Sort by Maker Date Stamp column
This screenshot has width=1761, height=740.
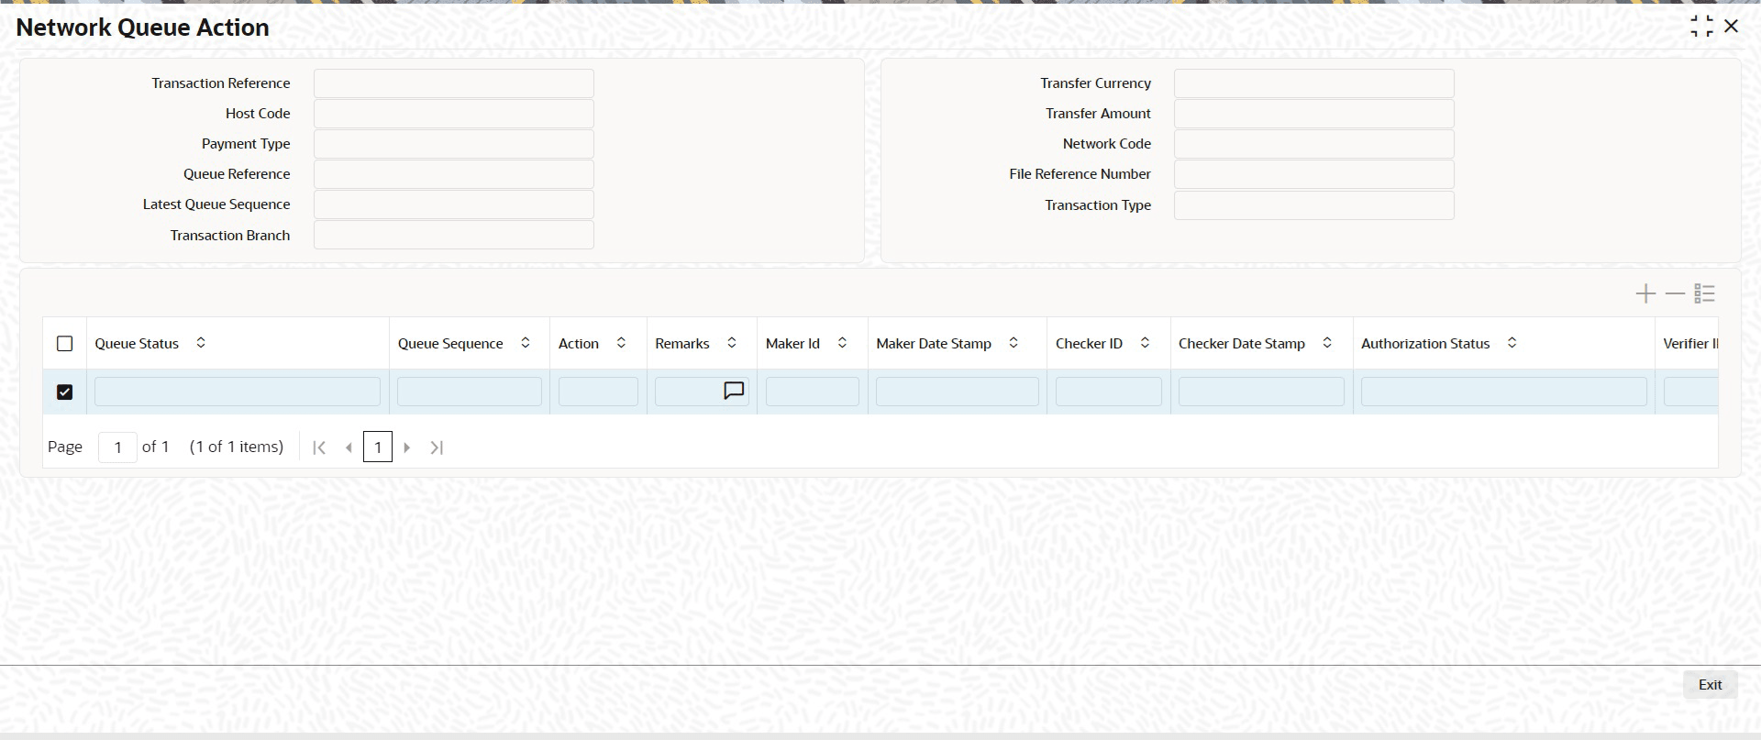click(x=1013, y=343)
